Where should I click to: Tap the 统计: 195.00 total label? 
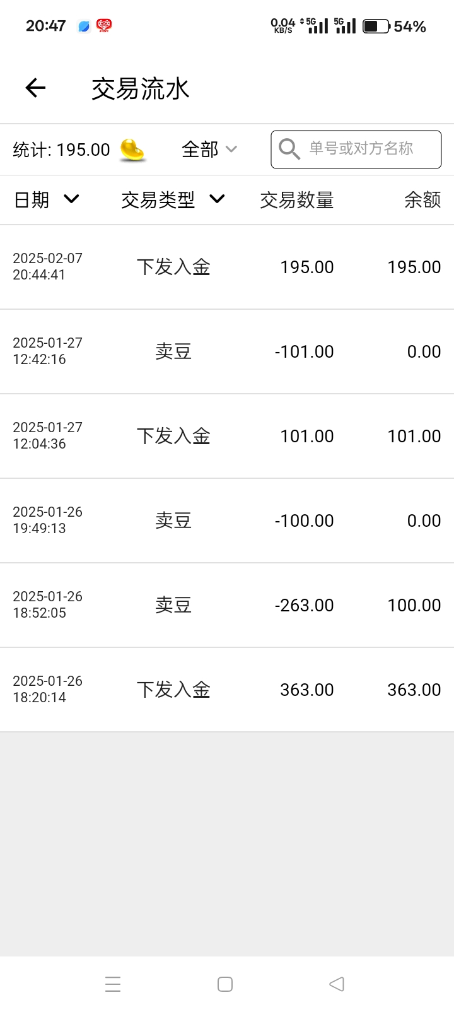point(61,150)
